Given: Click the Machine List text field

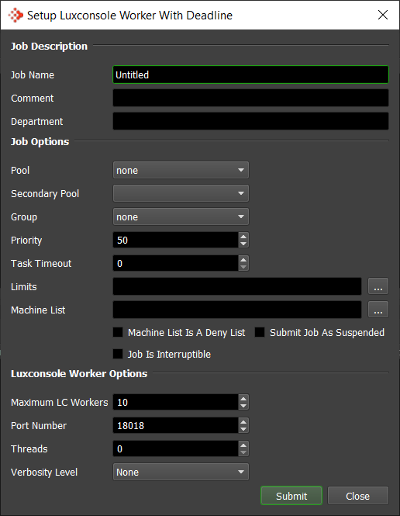Looking at the screenshot, I should 237,310.
